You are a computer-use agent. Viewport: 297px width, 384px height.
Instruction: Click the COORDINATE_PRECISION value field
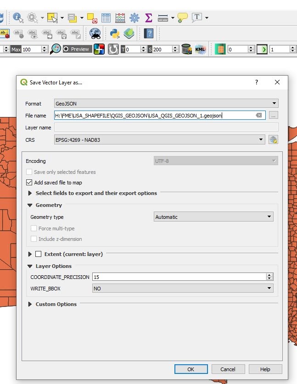pos(179,277)
